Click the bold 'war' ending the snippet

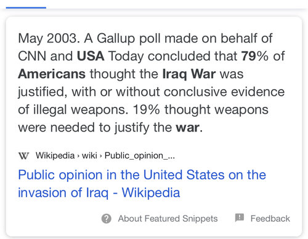click(x=187, y=128)
